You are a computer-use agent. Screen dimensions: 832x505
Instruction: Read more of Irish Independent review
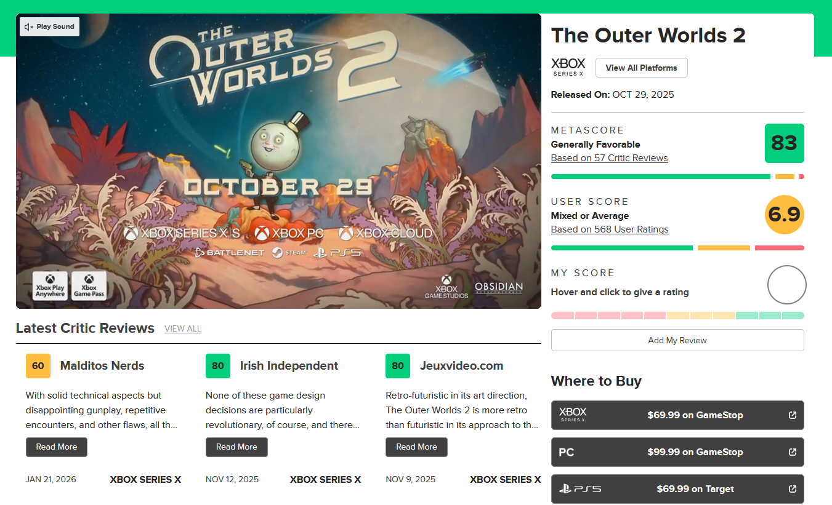click(236, 447)
